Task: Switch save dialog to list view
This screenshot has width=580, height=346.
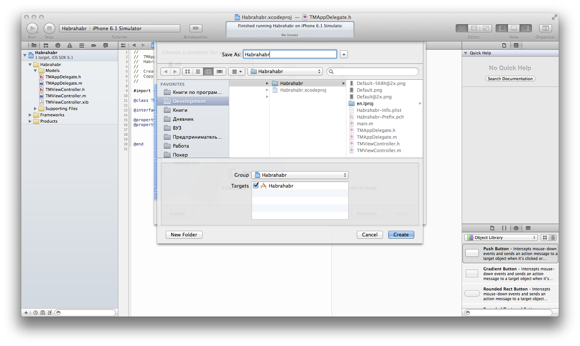Action: tap(198, 72)
